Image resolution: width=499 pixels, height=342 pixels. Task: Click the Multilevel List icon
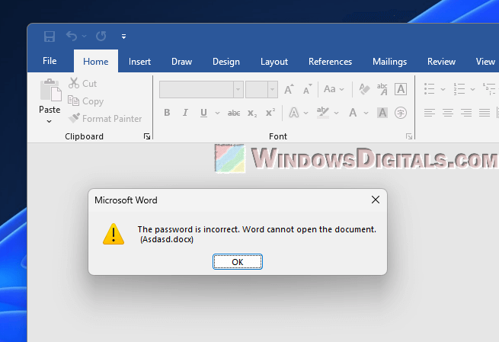pos(489,89)
